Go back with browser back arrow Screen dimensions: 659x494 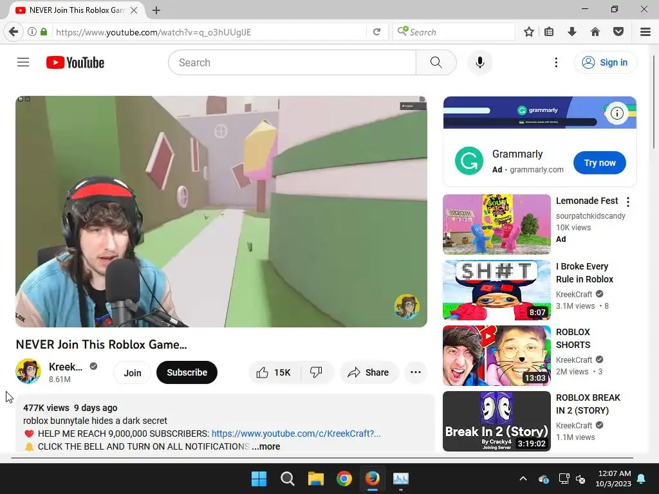coord(14,32)
